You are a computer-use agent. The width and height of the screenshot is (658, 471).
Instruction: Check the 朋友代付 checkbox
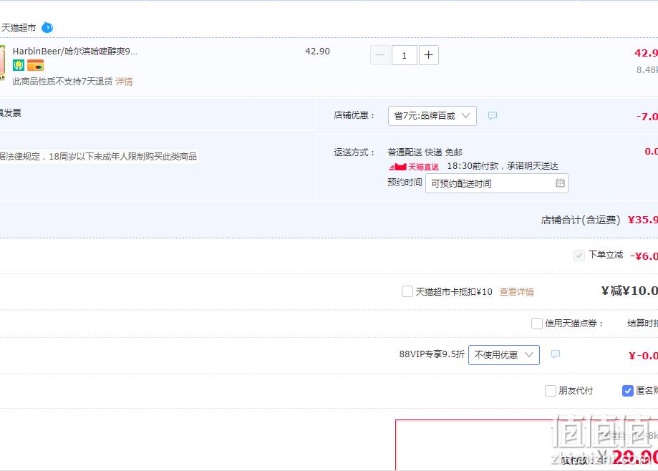[x=550, y=391]
